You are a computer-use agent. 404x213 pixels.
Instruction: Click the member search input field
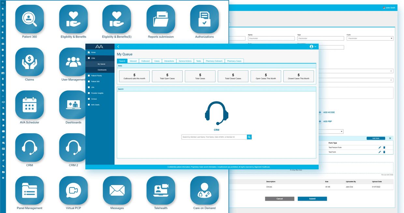click(x=214, y=137)
